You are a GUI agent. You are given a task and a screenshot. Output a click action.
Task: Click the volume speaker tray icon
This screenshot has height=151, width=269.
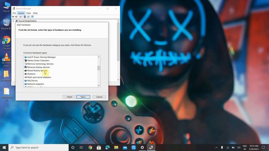click(239, 148)
